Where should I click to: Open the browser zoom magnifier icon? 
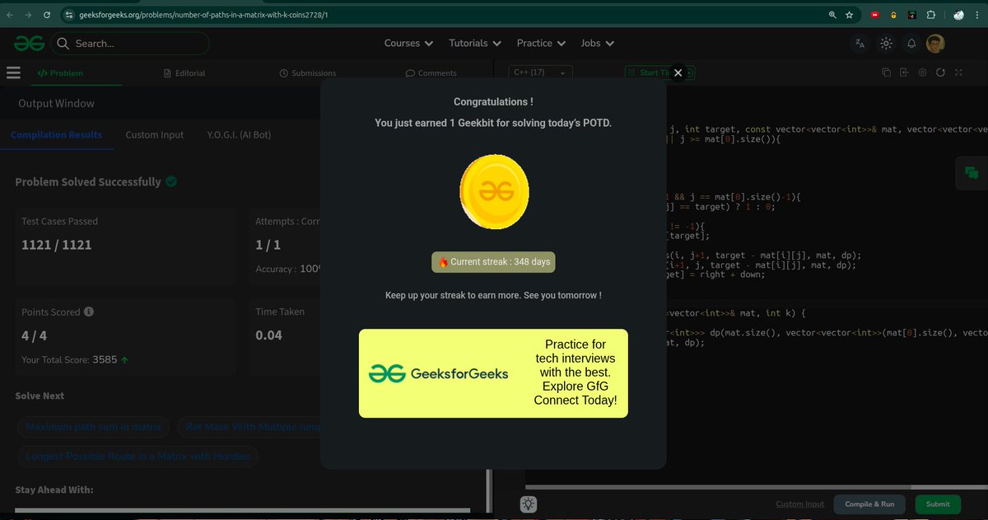tap(833, 15)
